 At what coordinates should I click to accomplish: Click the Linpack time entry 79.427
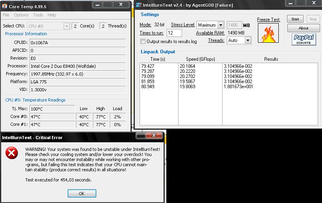148,66
